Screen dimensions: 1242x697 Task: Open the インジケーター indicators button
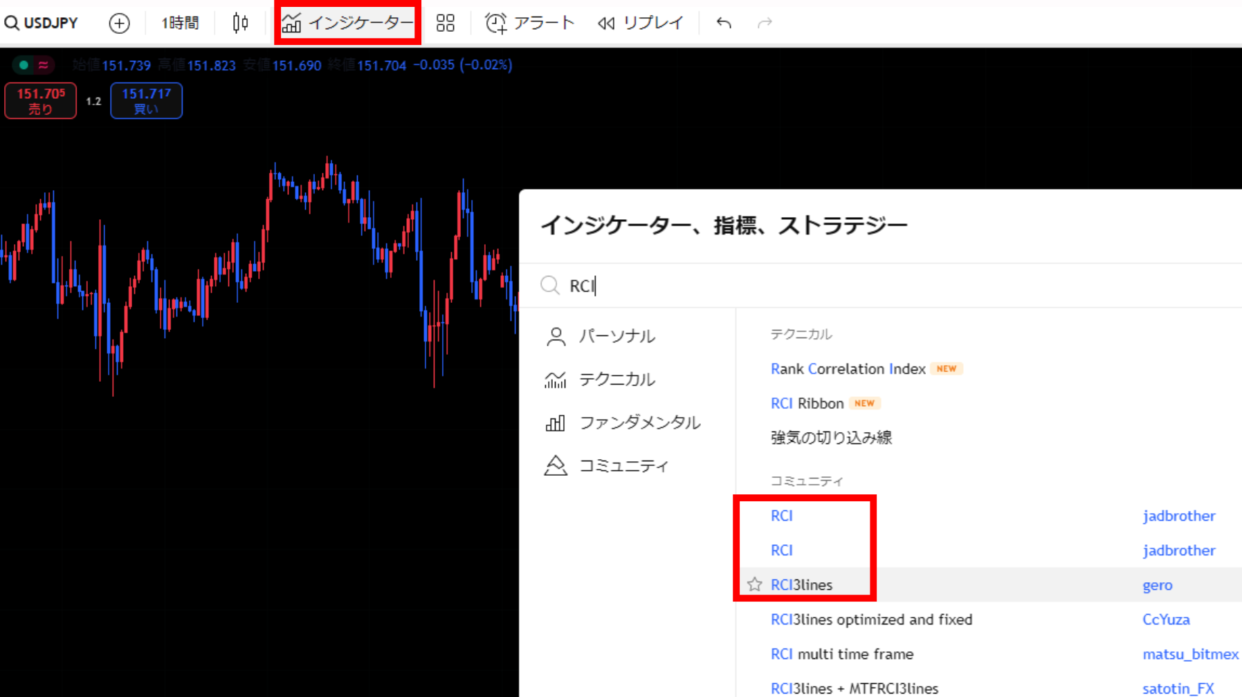(348, 23)
